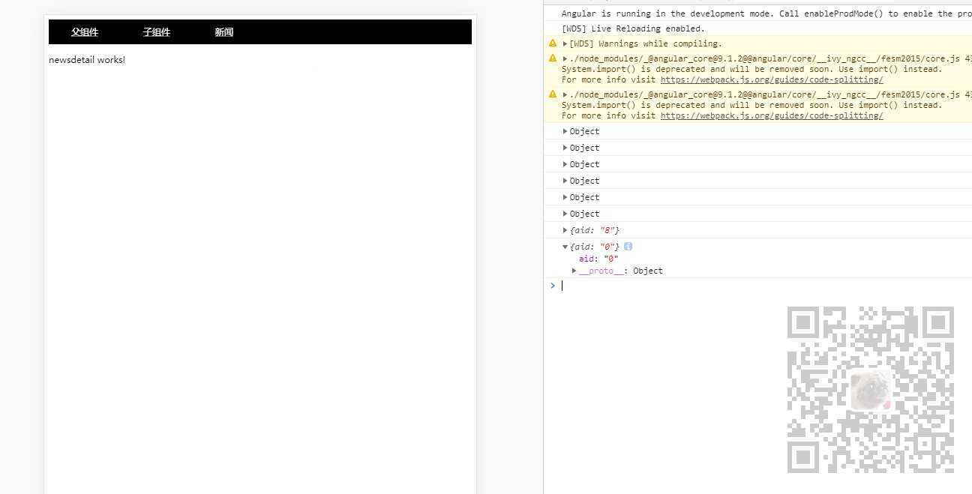Expand the {aid: "8"} console object

[565, 230]
